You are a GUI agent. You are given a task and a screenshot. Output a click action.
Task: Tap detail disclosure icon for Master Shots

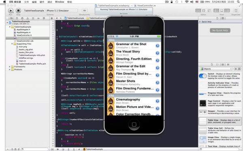pyautogui.click(x=158, y=83)
